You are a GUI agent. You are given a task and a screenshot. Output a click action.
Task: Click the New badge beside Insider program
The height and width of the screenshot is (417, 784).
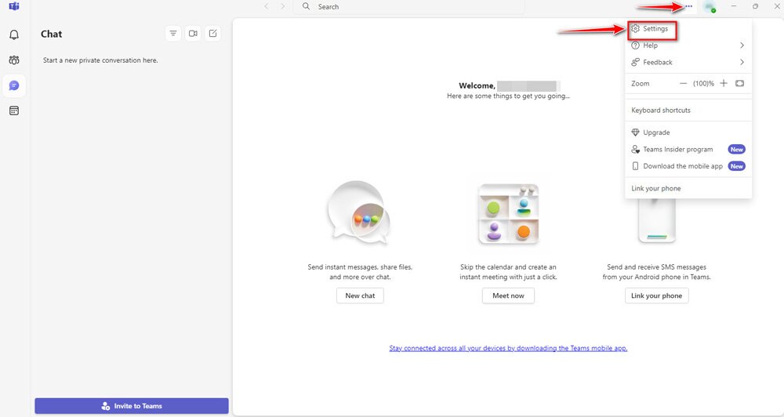(x=736, y=150)
